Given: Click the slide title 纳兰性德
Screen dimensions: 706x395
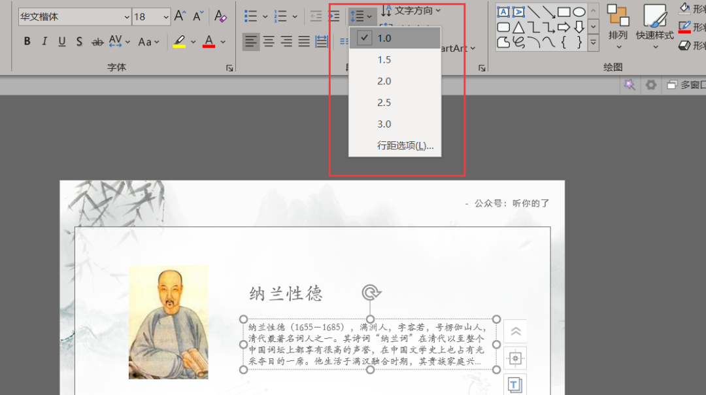Looking at the screenshot, I should [286, 294].
